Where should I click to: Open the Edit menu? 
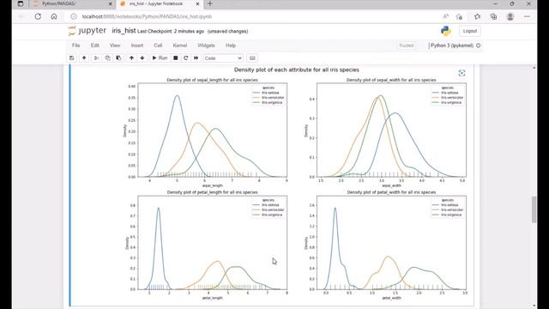95,45
